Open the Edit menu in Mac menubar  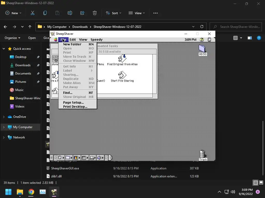point(73,39)
